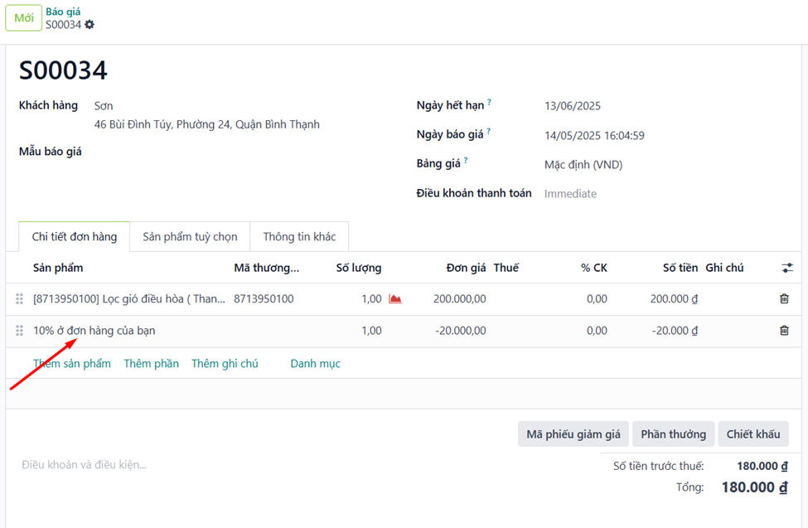Open the Bảng giá Mặc định (VND) dropdown
Viewport: 808px width, 528px height.
click(x=665, y=164)
